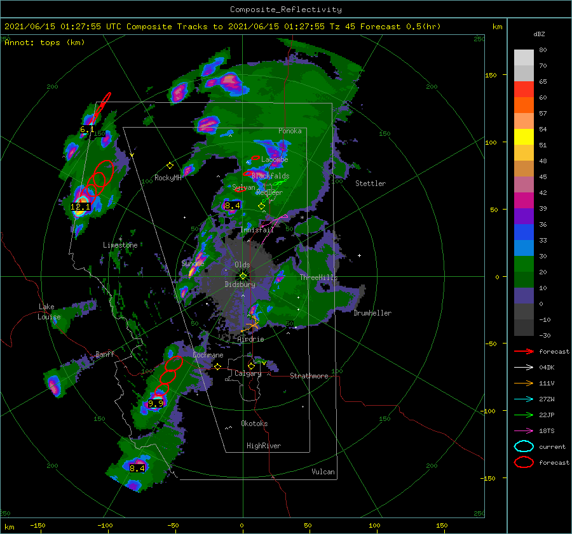Click the Sundre label
572x534 pixels.
coord(193,263)
